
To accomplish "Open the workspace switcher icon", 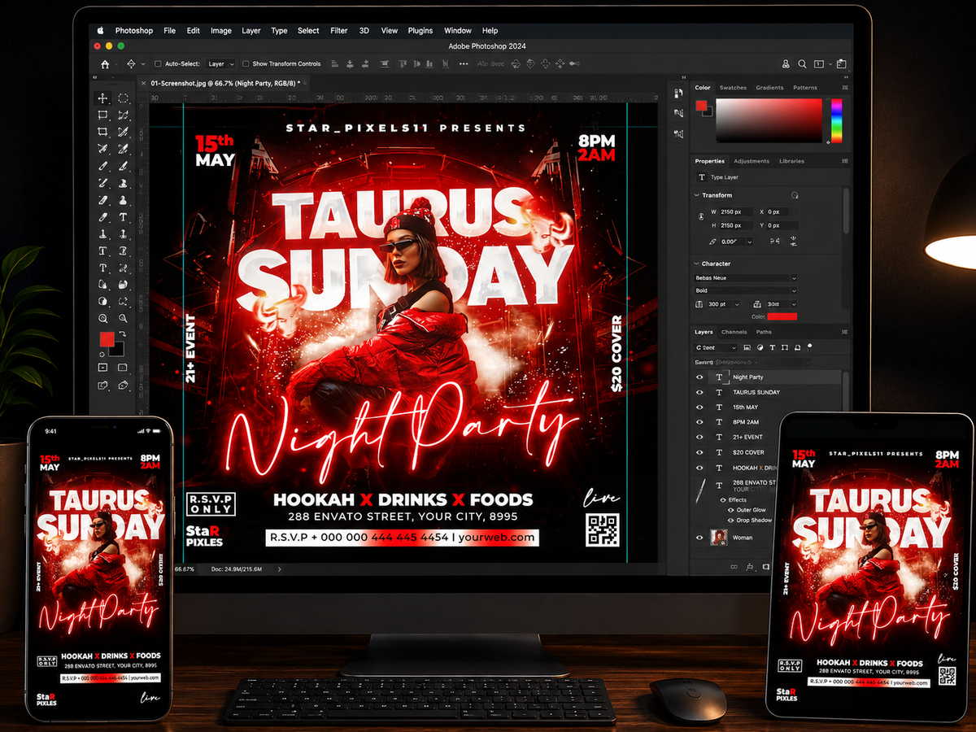I will coord(820,63).
